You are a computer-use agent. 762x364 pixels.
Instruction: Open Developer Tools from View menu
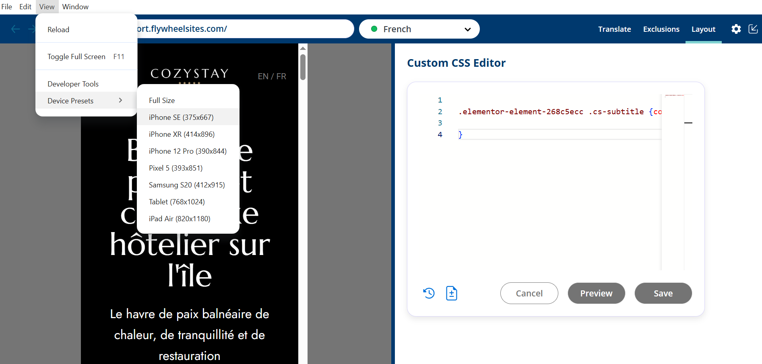click(73, 84)
